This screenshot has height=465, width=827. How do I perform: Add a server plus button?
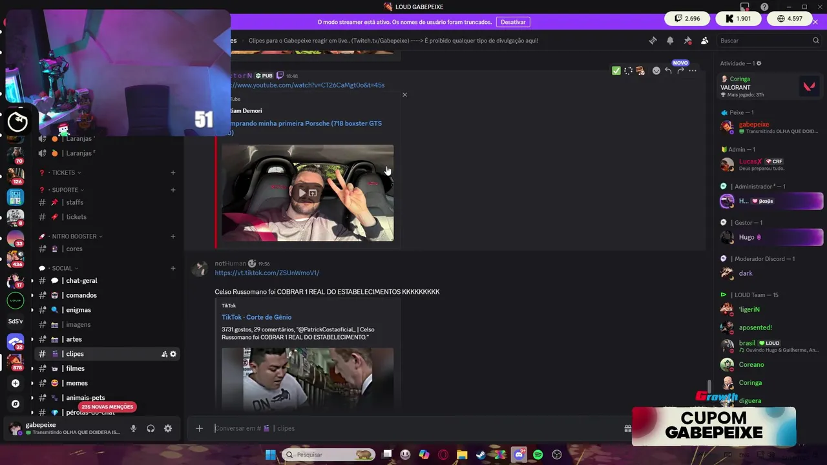[16, 383]
